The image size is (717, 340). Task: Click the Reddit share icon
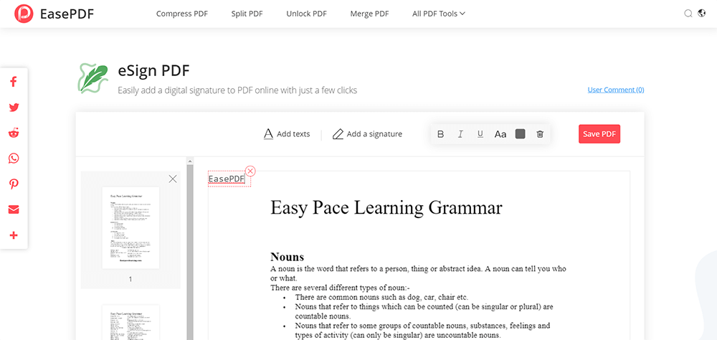(14, 133)
